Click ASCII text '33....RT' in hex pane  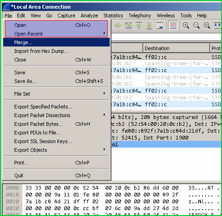(x=201, y=188)
